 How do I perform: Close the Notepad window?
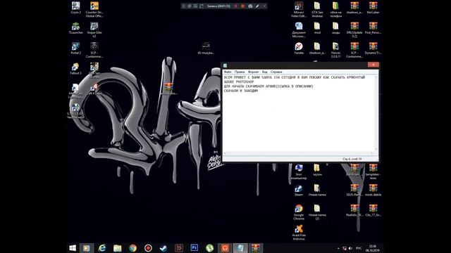(373, 65)
